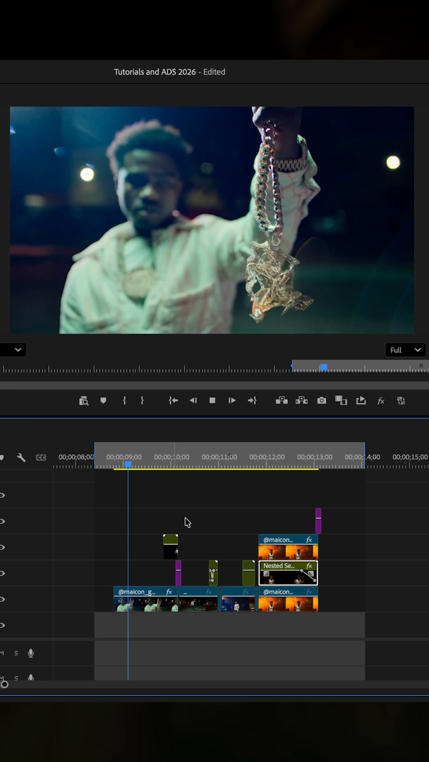Image resolution: width=429 pixels, height=762 pixels.
Task: Click the Tutorials and ADS 2026 title text
Action: coord(155,72)
